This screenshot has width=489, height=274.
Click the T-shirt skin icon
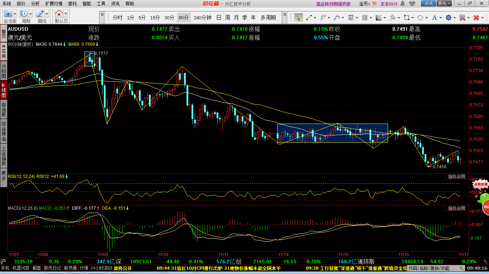pos(412,4)
